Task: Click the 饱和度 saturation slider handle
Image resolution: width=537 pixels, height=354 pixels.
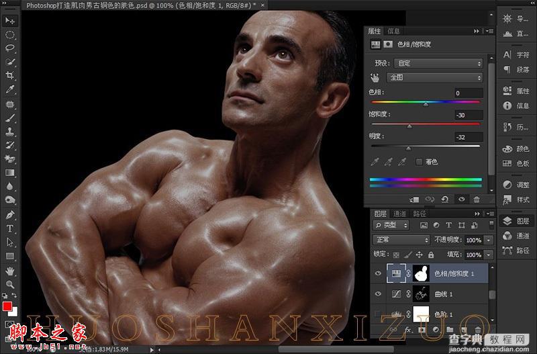Action: pos(409,126)
